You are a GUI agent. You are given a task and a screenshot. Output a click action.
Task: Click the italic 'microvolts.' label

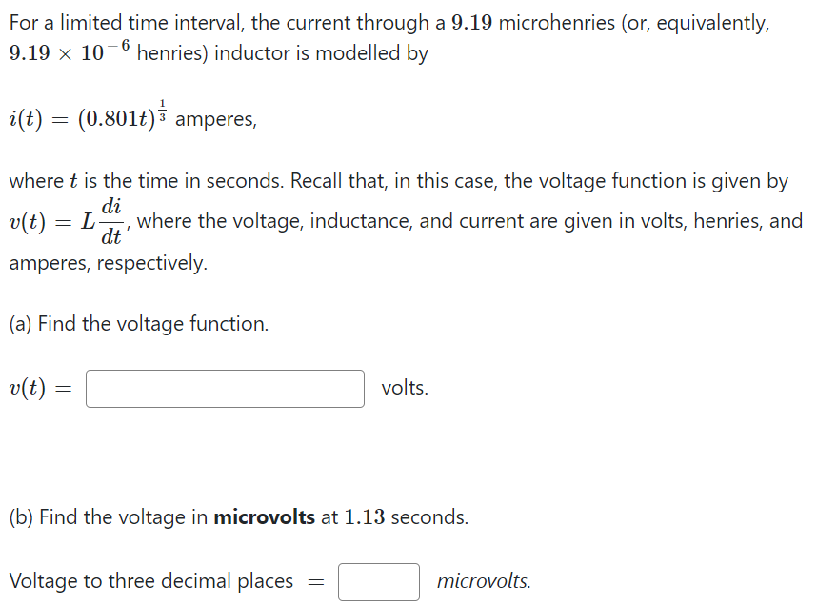pyautogui.click(x=484, y=581)
